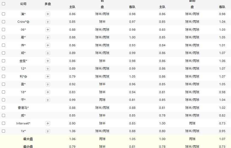Expand multi-handicap for the Crow* row
Screen dimensions: 231x148
pos(48,22)
